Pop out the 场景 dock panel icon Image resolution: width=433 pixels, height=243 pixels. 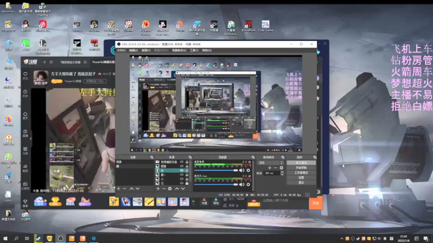click(152, 157)
